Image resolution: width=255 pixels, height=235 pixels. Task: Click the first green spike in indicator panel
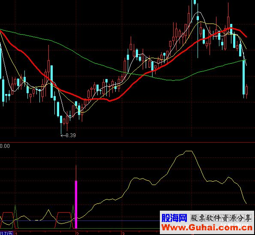pyautogui.click(x=15, y=217)
